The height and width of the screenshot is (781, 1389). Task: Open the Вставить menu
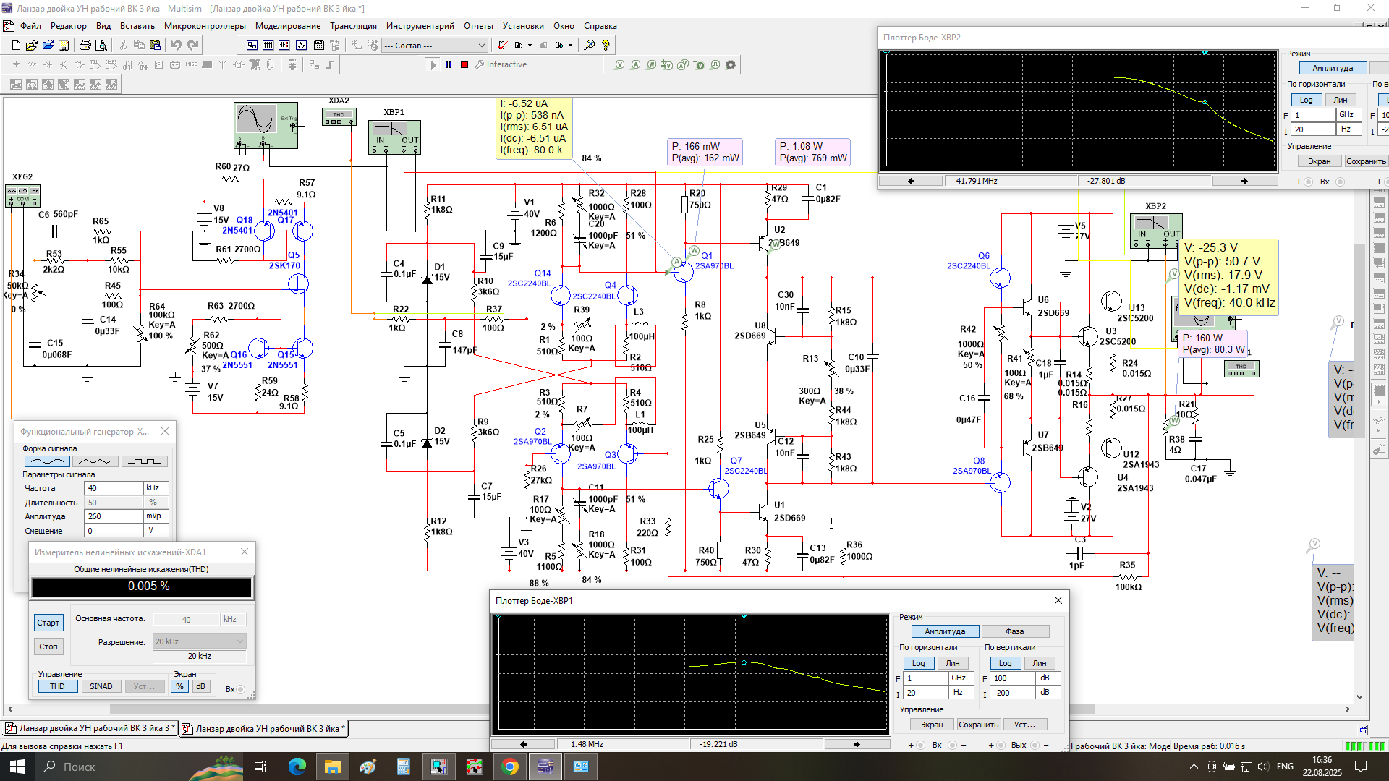[x=137, y=26]
